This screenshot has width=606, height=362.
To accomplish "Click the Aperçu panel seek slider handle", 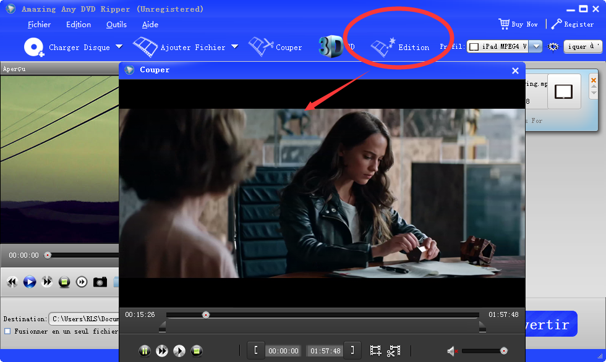I will pos(48,255).
